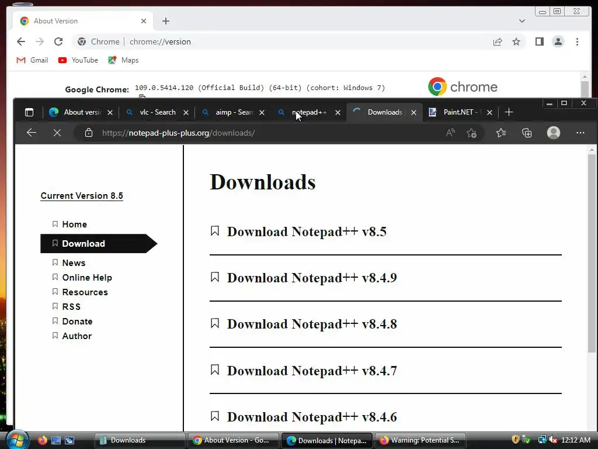Open Author sidebar item
This screenshot has height=449, width=598.
coord(77,336)
